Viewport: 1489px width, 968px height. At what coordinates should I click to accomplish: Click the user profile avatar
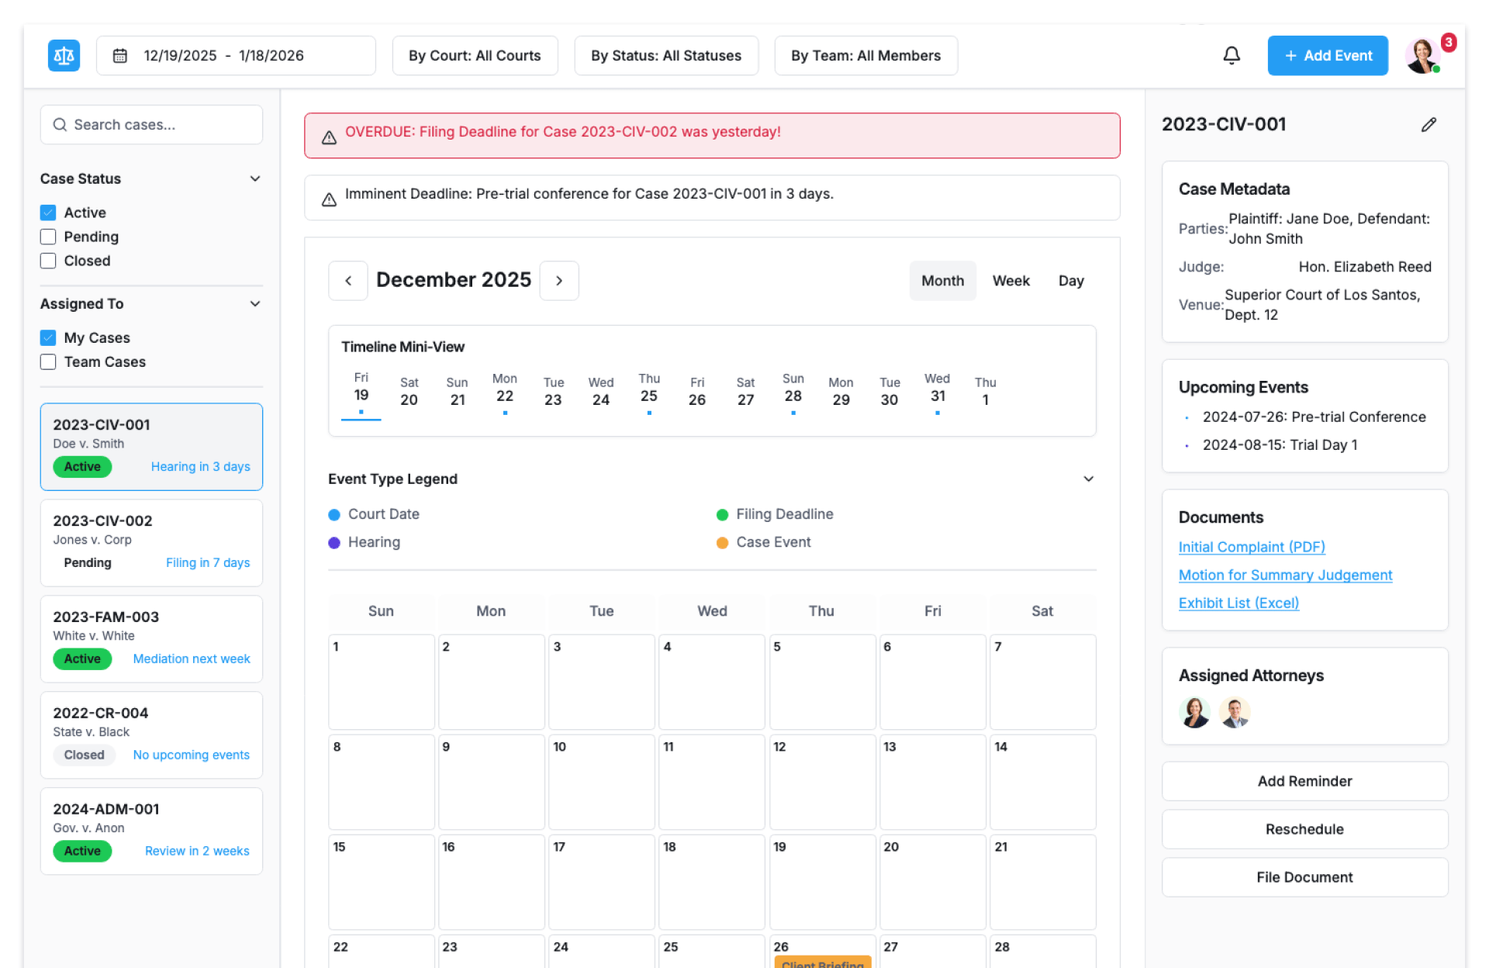pyautogui.click(x=1423, y=56)
